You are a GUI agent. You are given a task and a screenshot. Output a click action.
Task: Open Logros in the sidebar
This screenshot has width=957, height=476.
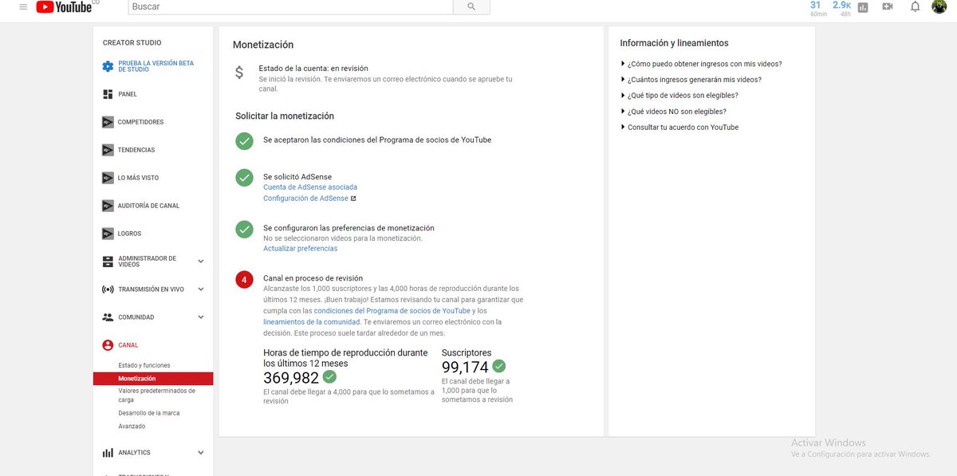[x=129, y=234]
